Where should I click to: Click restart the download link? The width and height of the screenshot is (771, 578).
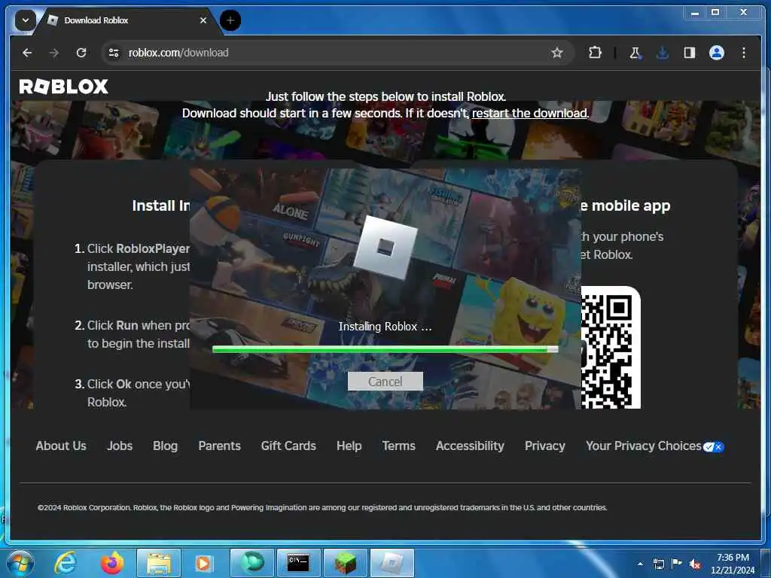pyautogui.click(x=529, y=113)
